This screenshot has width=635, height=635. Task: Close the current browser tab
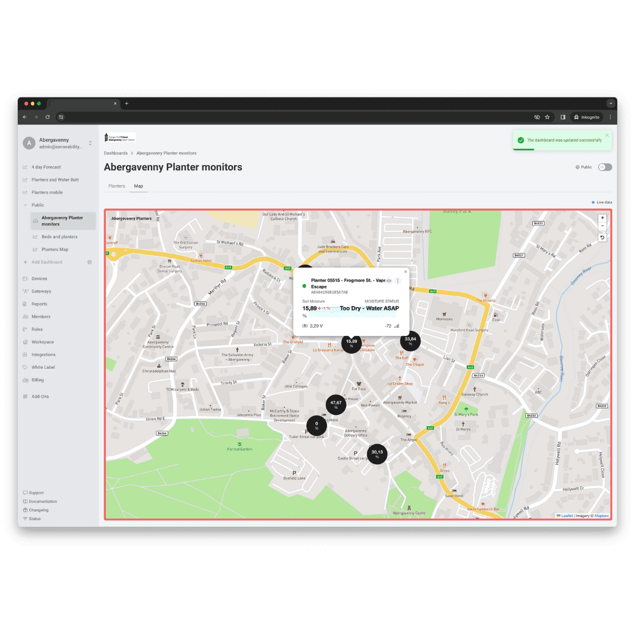[115, 104]
